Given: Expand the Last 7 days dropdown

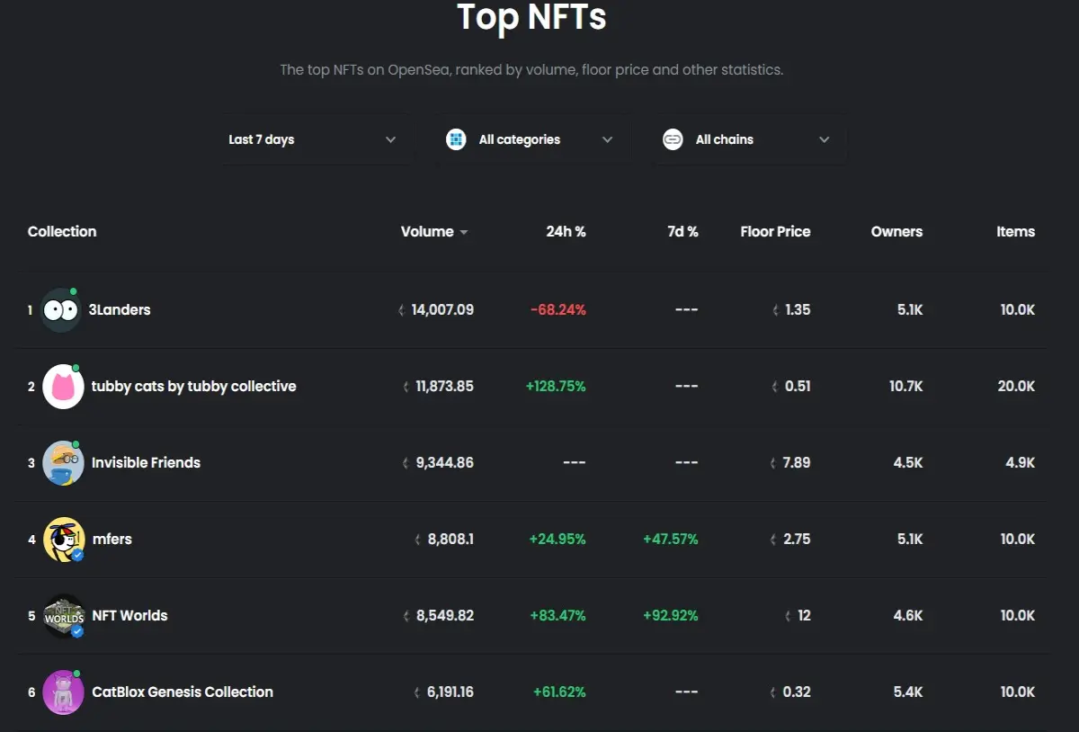Looking at the screenshot, I should point(313,139).
